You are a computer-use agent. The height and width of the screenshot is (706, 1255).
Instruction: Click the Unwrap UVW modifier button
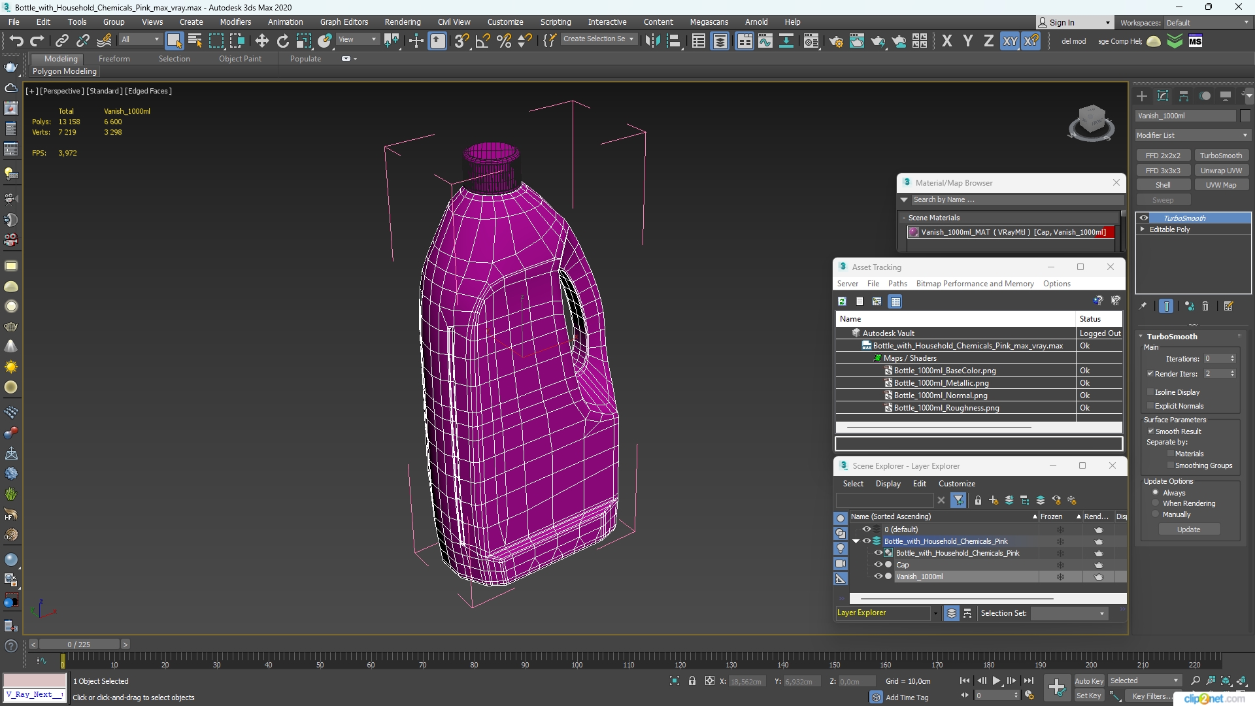[1220, 170]
